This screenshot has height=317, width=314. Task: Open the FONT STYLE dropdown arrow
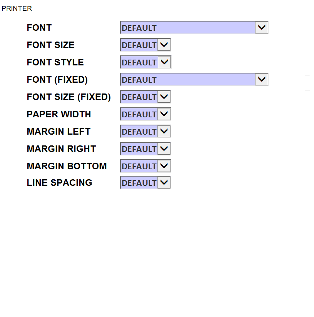(x=164, y=62)
